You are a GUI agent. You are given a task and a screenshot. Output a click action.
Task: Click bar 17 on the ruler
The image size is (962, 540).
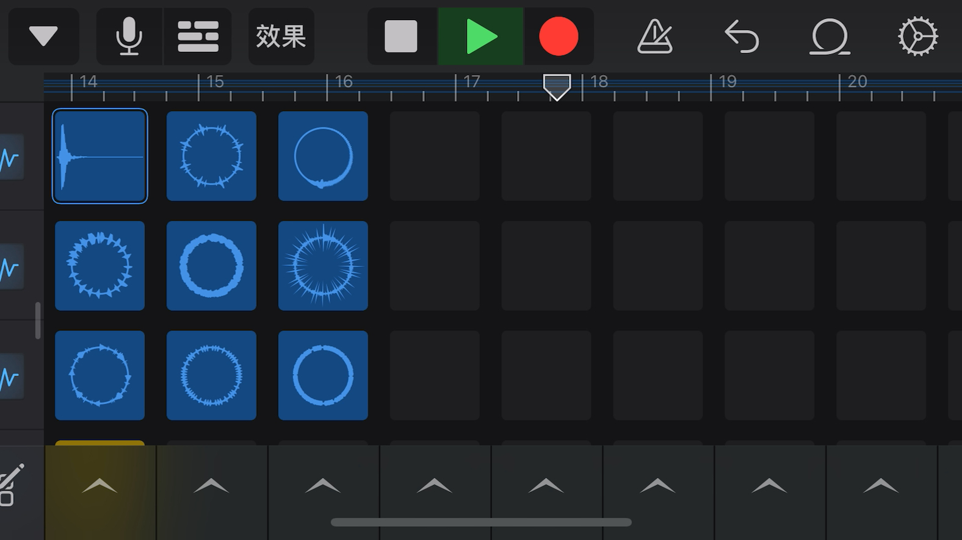472,82
